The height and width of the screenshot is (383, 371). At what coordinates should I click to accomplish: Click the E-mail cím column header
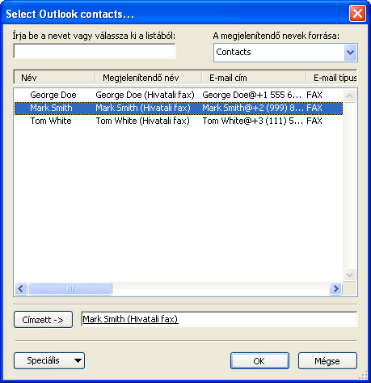254,78
